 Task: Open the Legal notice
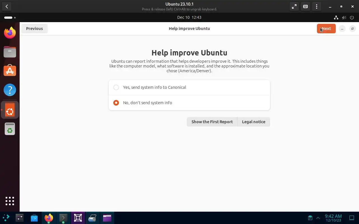coord(254,122)
